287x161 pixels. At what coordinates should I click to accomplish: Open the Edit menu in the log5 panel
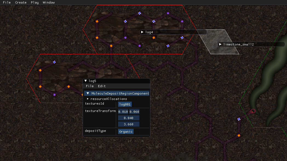click(x=102, y=86)
